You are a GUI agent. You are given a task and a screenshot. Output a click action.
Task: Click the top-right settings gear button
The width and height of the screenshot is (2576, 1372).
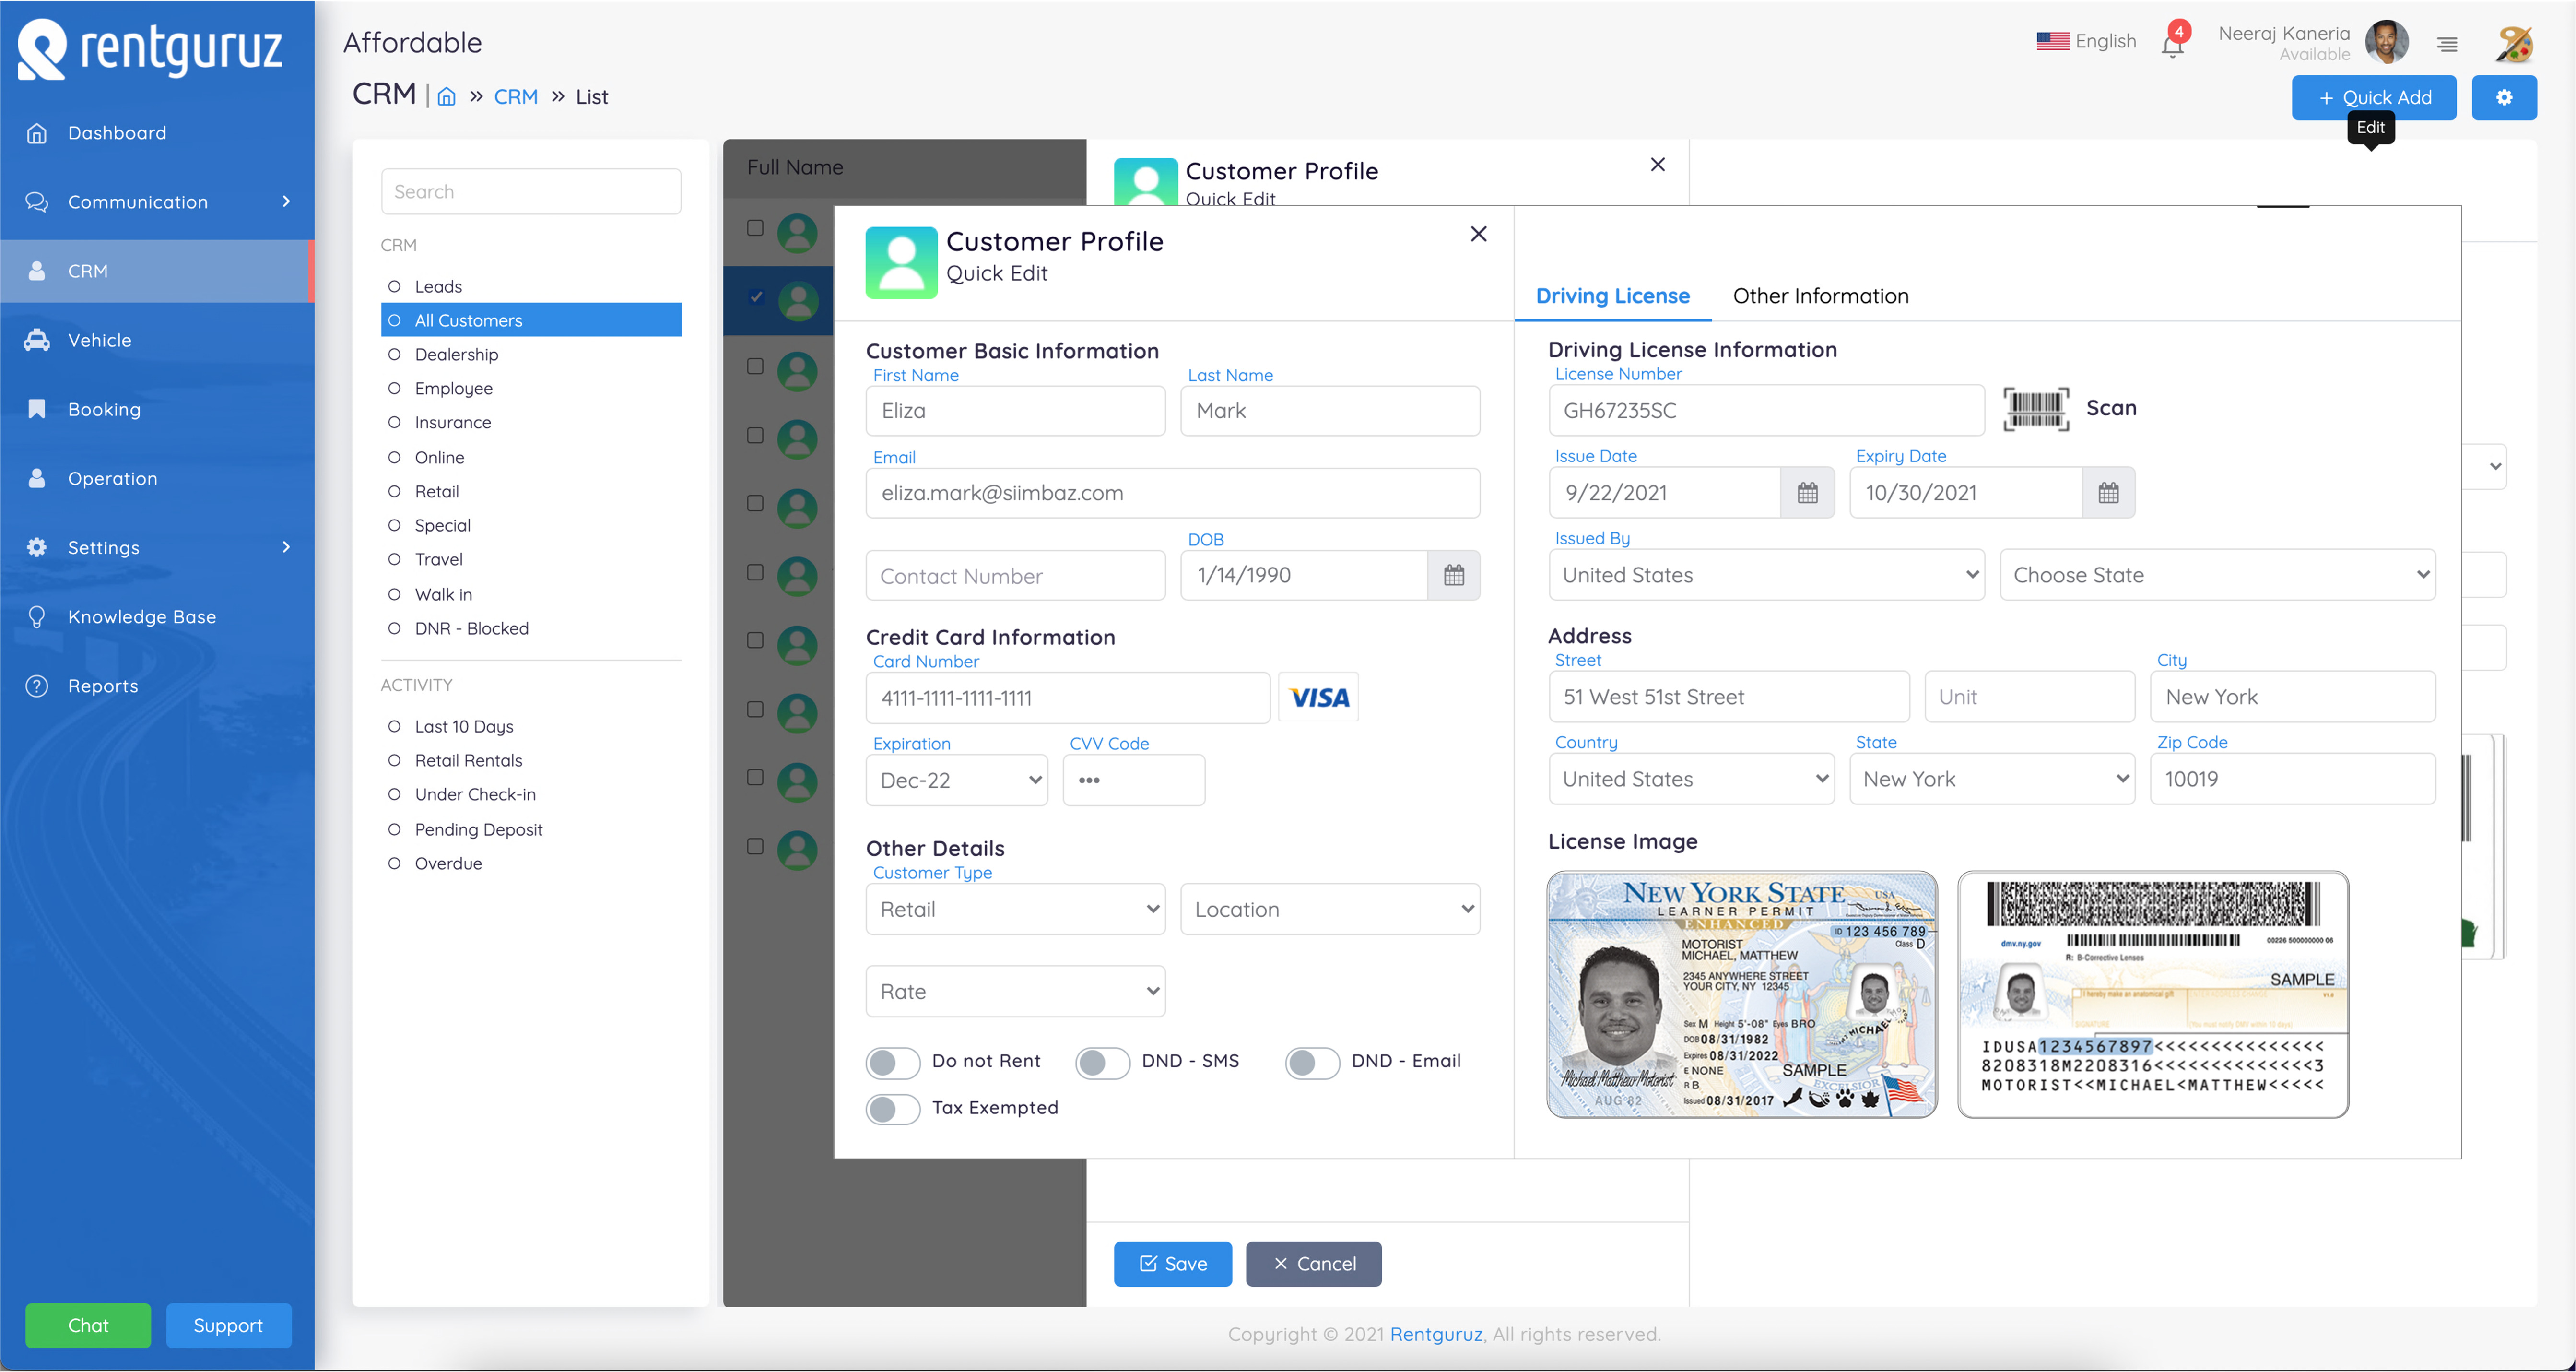[2504, 97]
